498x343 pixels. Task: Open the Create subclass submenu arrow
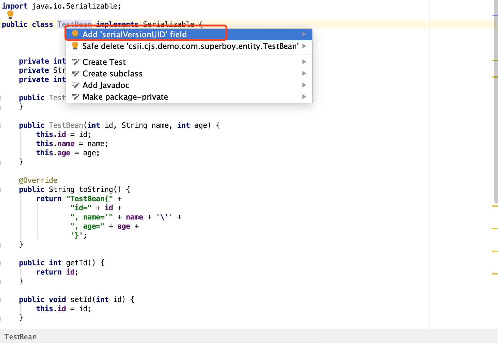(x=304, y=73)
